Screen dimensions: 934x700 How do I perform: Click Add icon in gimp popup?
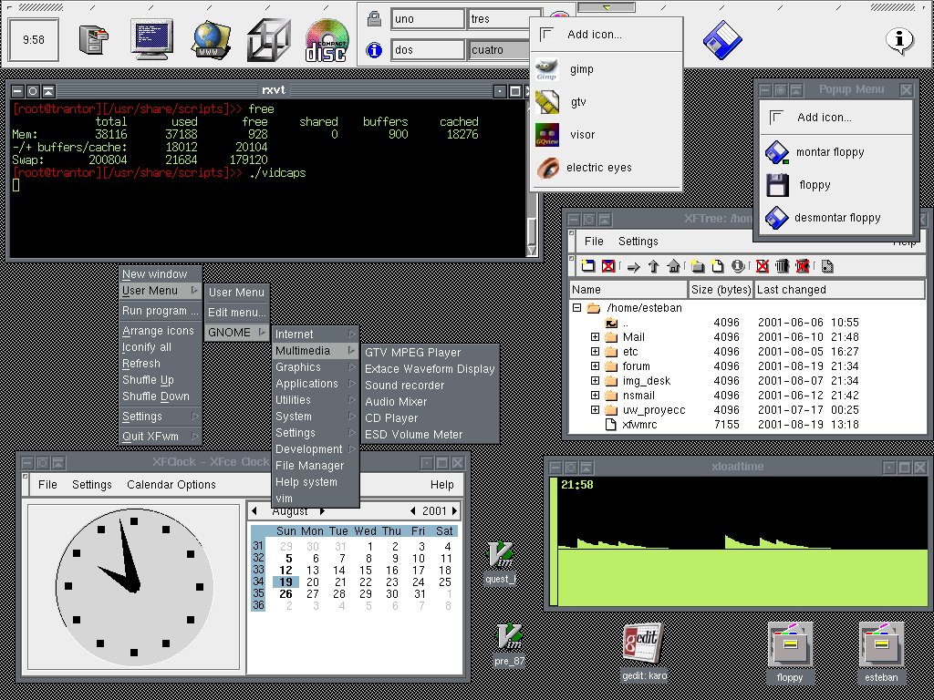point(606,35)
